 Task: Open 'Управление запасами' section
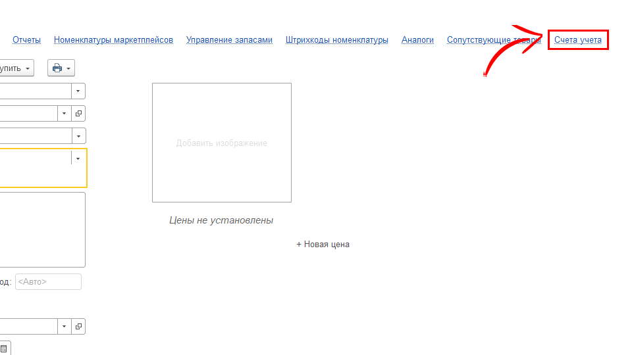click(229, 40)
